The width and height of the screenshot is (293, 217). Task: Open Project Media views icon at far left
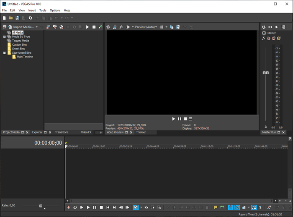[5, 27]
